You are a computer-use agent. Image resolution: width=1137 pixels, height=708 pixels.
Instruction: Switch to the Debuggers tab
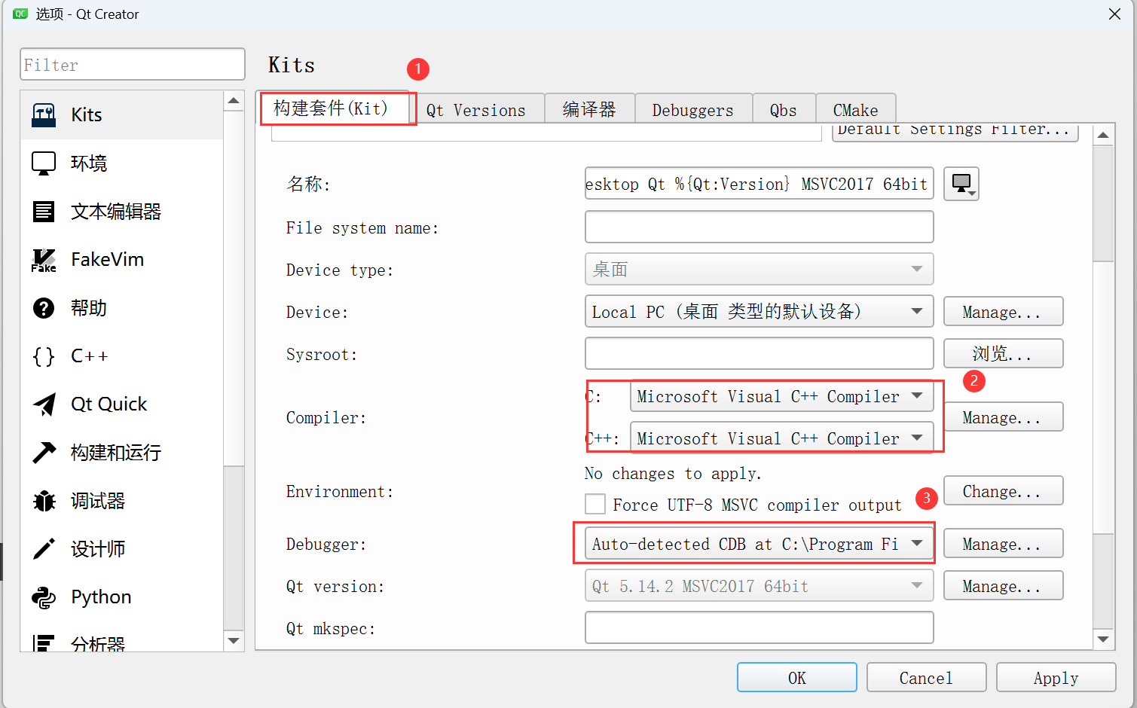[693, 110]
